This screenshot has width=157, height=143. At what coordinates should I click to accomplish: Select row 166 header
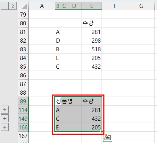tap(23, 127)
